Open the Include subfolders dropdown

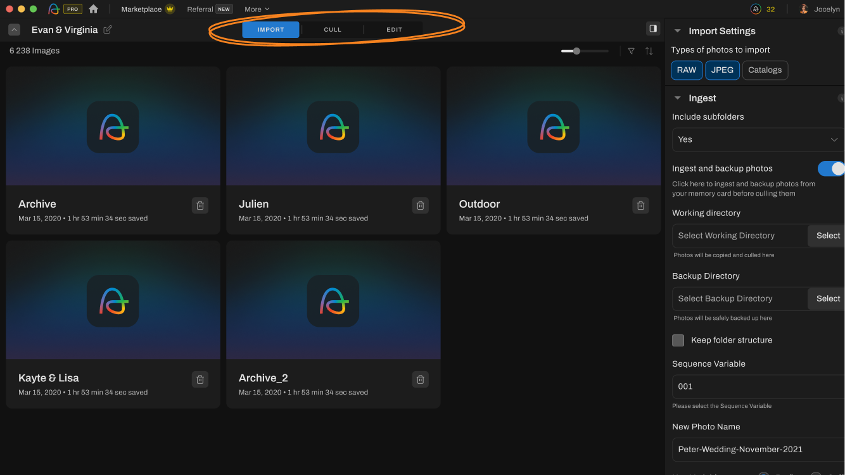pyautogui.click(x=758, y=139)
